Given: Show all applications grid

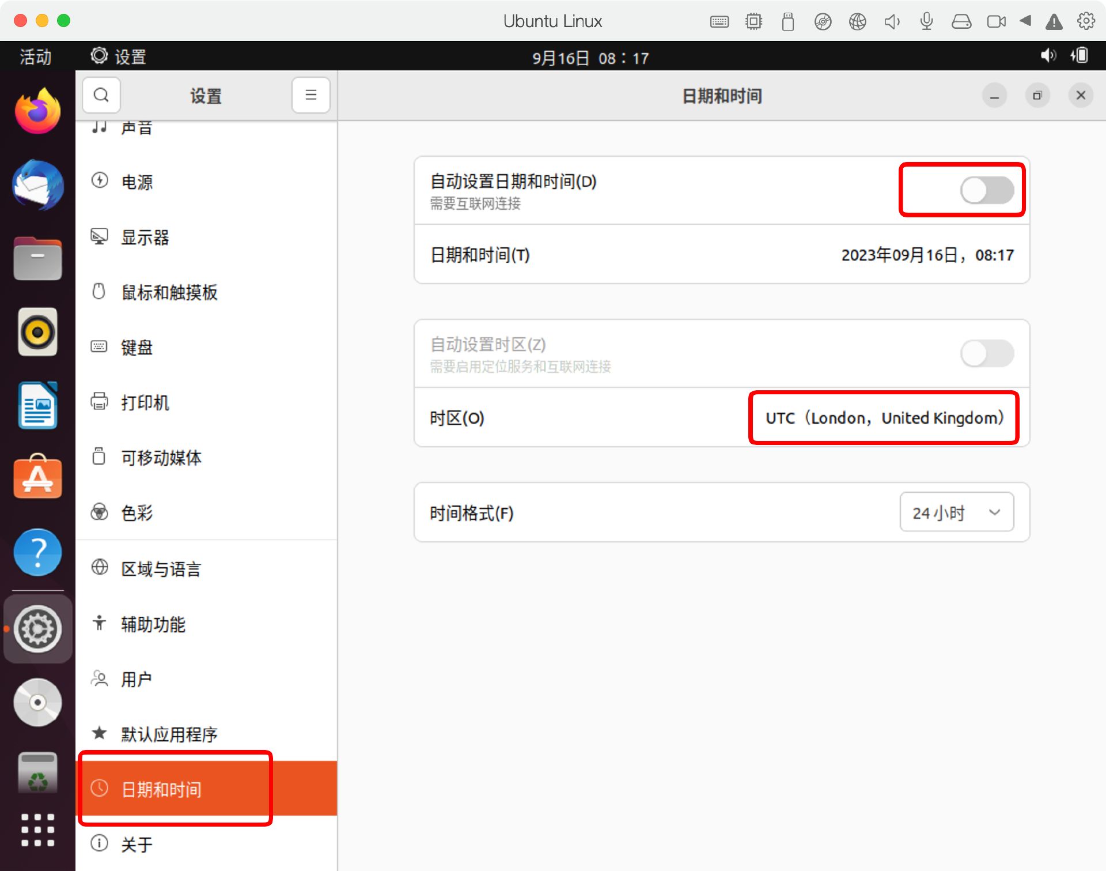Looking at the screenshot, I should coord(37,830).
